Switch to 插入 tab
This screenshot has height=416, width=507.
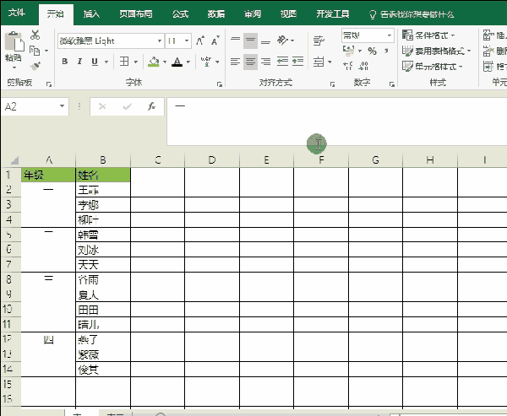point(91,14)
